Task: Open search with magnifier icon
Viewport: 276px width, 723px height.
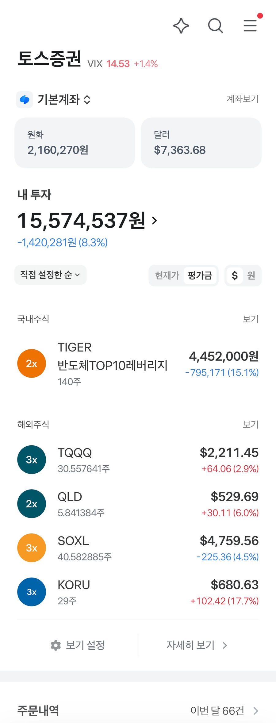Action: pos(216,26)
